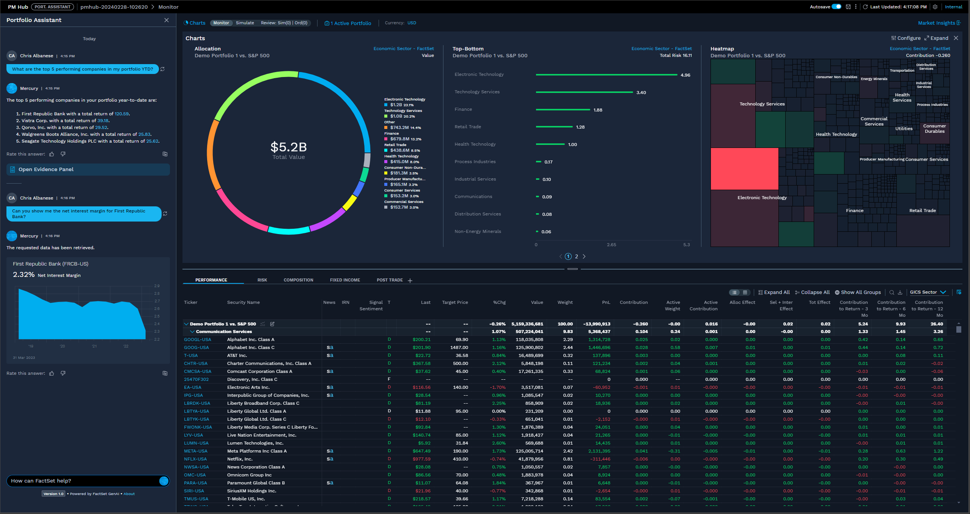This screenshot has width=970, height=514.
Task: Collapse the Communication Services group
Action: pyautogui.click(x=192, y=332)
